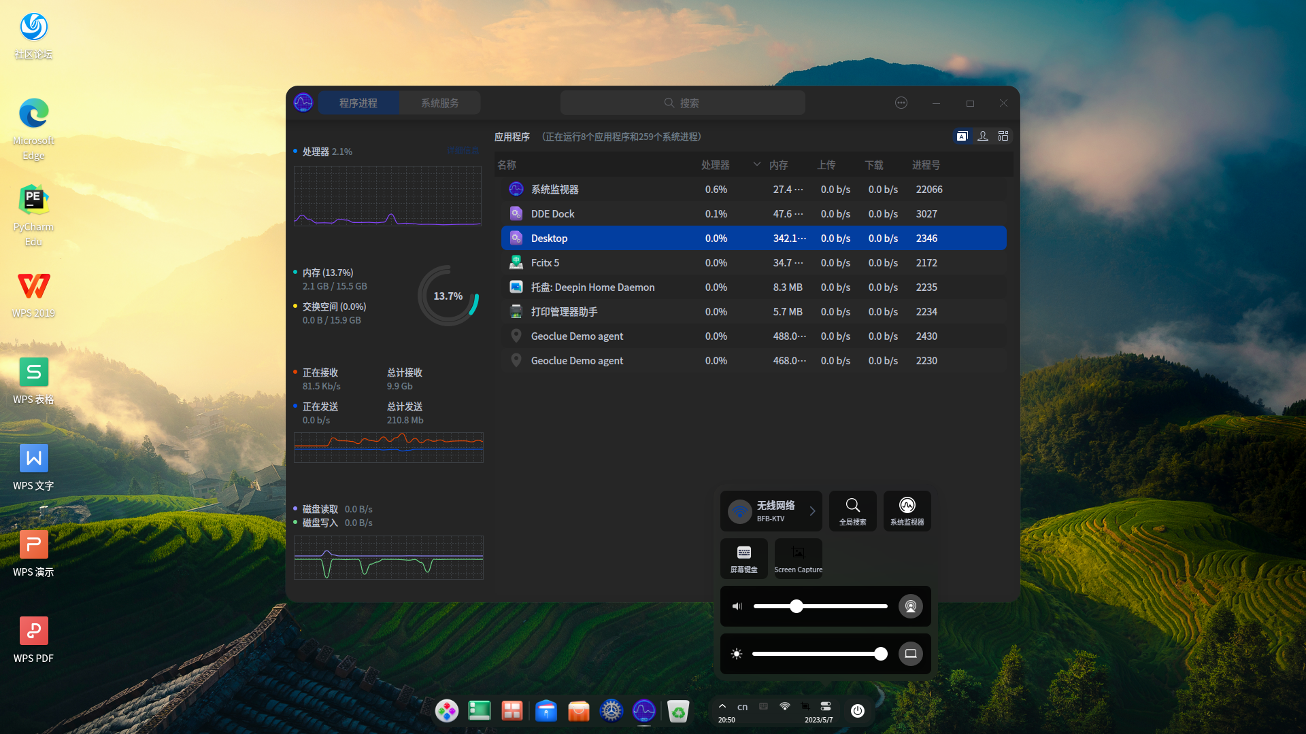
Task: Open recycle bin in dock
Action: (x=678, y=712)
